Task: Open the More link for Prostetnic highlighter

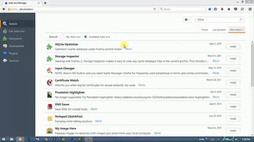Action: pyautogui.click(x=216, y=97)
